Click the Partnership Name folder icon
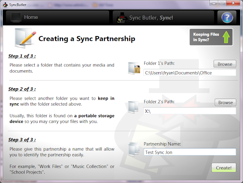Screen dimensions: 243x183 point(134,149)
